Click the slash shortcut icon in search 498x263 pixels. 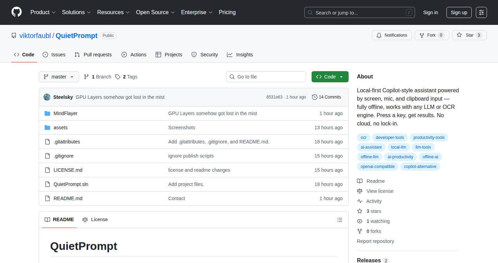point(409,12)
